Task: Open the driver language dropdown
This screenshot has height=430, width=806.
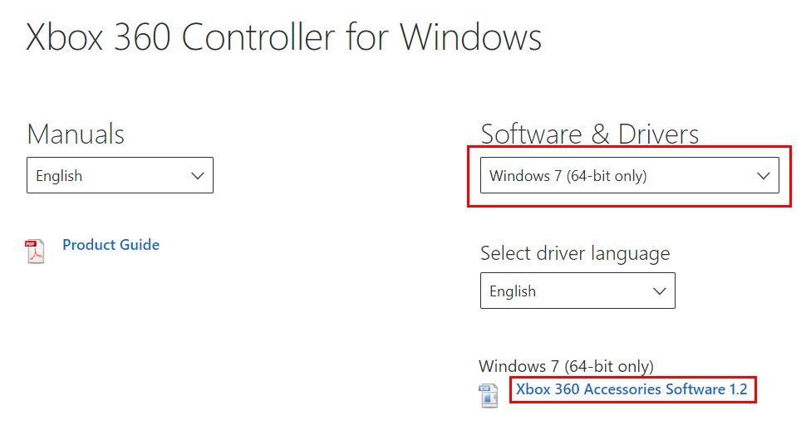Action: point(577,291)
